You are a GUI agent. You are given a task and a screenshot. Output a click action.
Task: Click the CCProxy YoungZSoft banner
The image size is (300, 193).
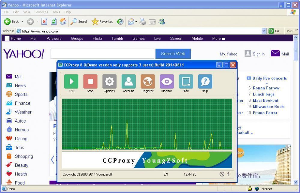click(x=147, y=160)
